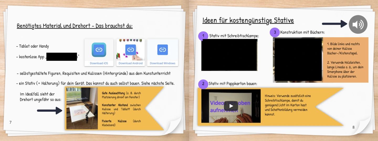The image size is (378, 141).
Task: Click the orange Bücher instructions text box
Action: (x=345, y=60)
